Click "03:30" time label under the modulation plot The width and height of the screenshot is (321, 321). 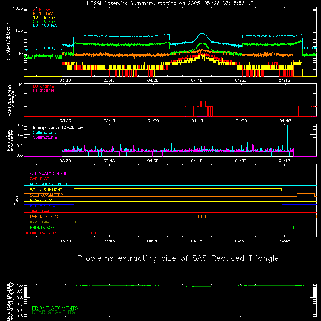[65, 161]
